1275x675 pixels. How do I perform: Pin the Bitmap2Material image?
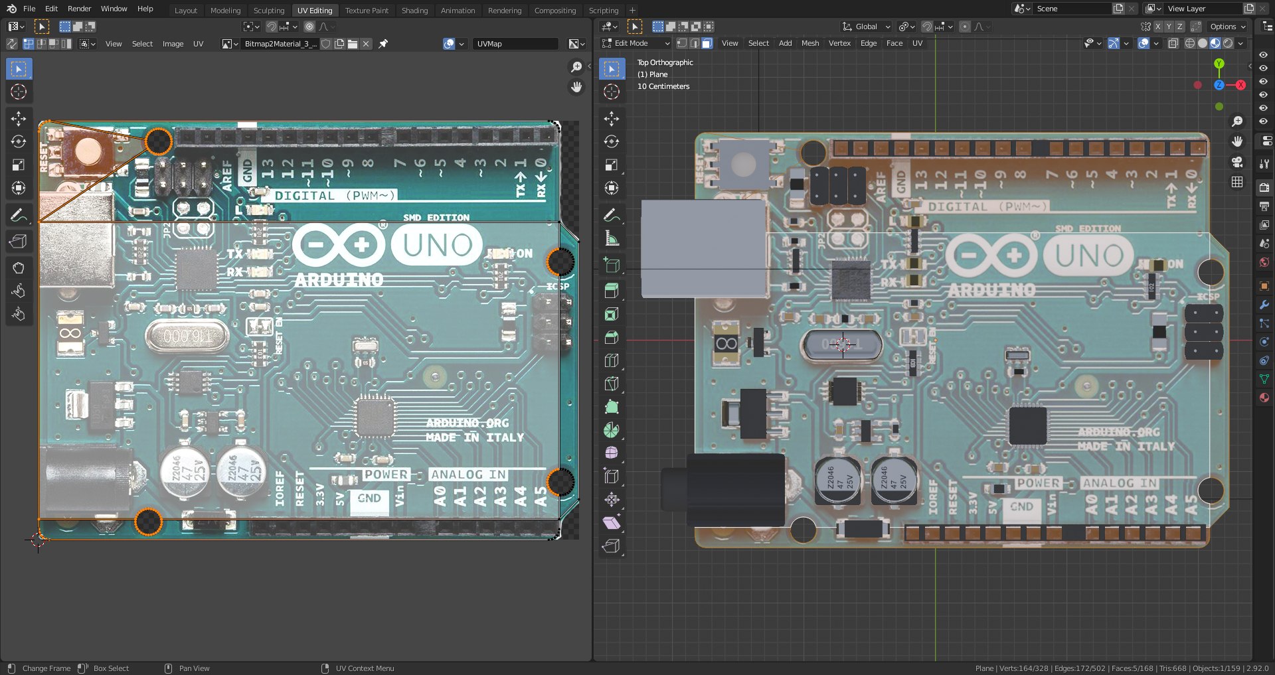tap(383, 44)
